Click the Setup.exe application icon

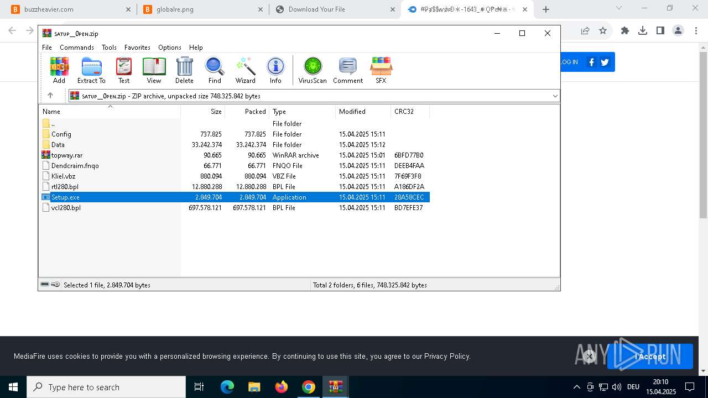[x=46, y=197]
